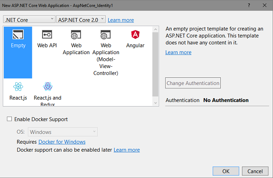Click Learn more link about Docker support

point(127,150)
